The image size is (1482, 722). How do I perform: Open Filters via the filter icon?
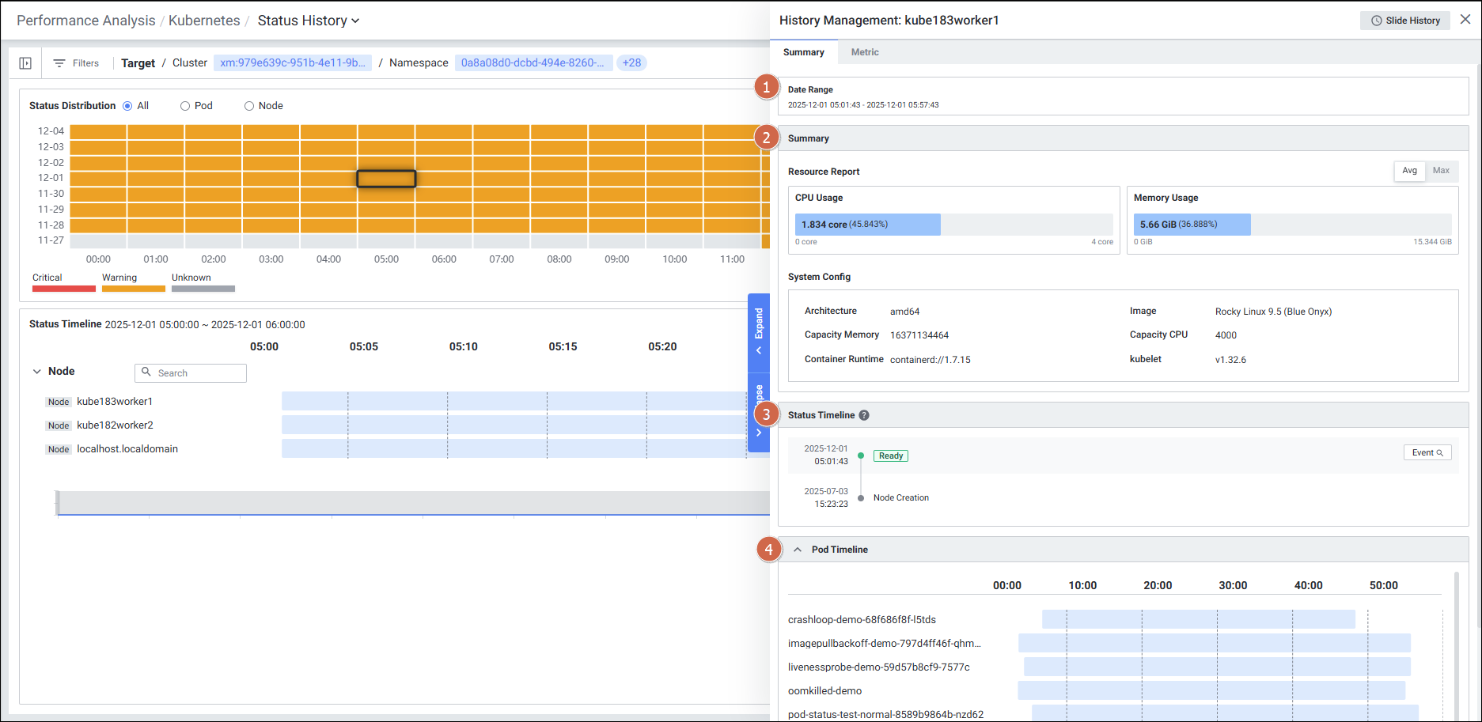59,63
